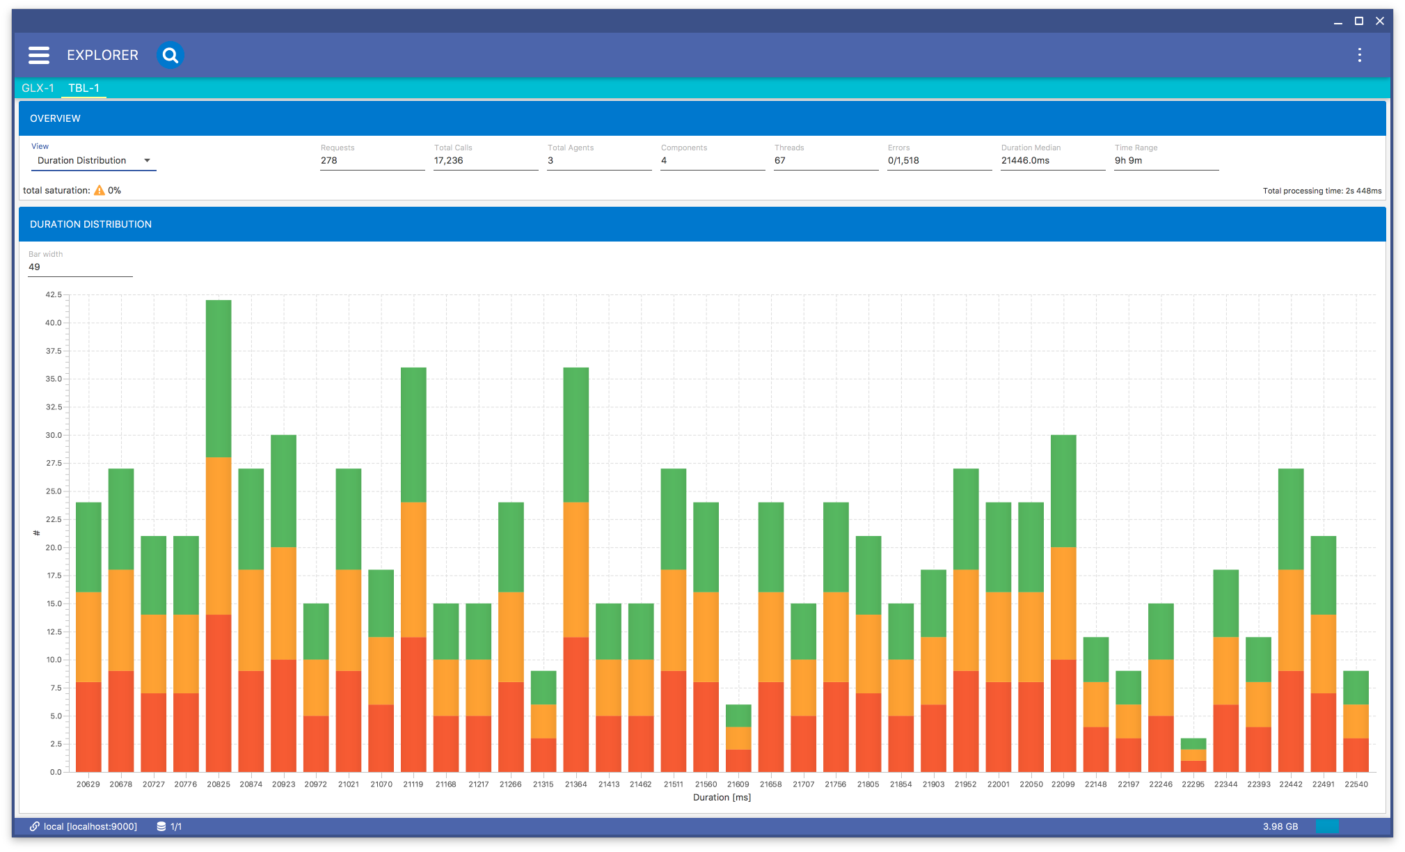Screen dimensions: 1405x852
Task: Click the OVERVIEW panel header
Action: (x=702, y=118)
